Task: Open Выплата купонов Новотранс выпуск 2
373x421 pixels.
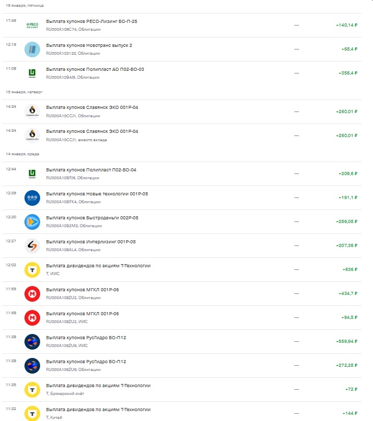Action: [89, 45]
